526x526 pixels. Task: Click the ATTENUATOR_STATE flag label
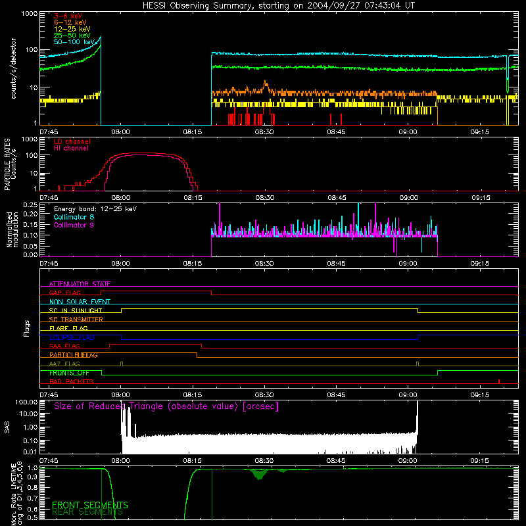pyautogui.click(x=80, y=284)
